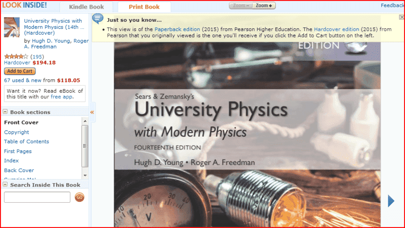Click the book cover page image
Image resolution: width=405 pixels, height=228 pixels.
point(247,135)
